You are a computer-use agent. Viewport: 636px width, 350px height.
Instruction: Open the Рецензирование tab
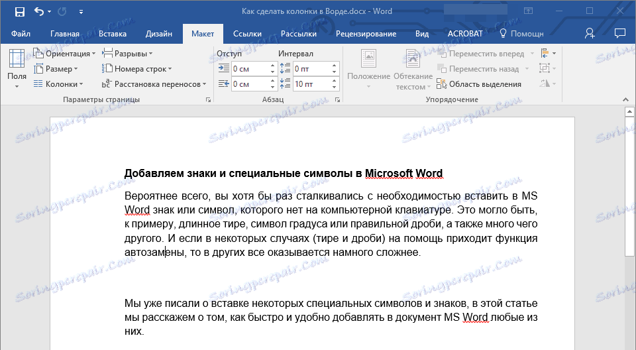pyautogui.click(x=366, y=34)
